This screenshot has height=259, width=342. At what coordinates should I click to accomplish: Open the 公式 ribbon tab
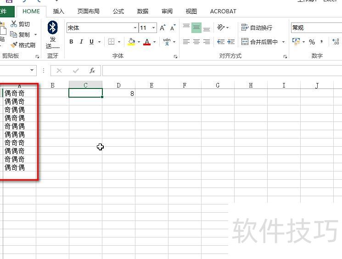point(118,11)
